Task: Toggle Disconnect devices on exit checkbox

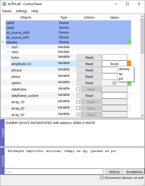Action: (x=102, y=178)
